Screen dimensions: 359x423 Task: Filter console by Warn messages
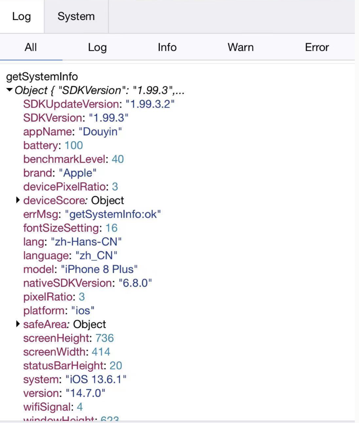[240, 47]
